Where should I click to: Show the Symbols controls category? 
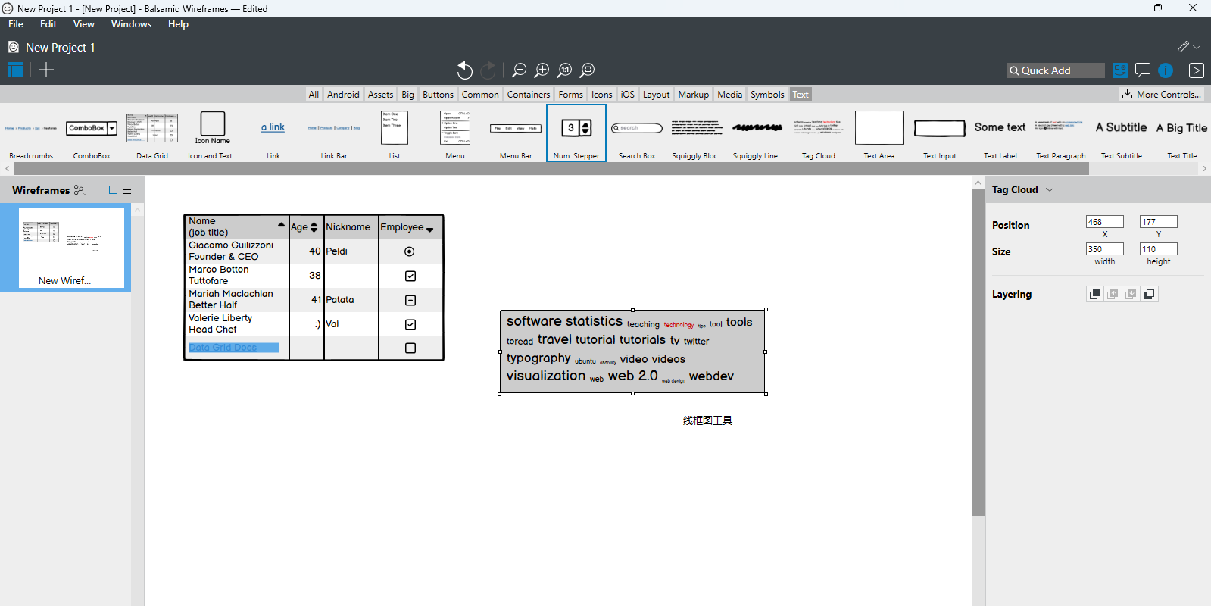point(767,95)
